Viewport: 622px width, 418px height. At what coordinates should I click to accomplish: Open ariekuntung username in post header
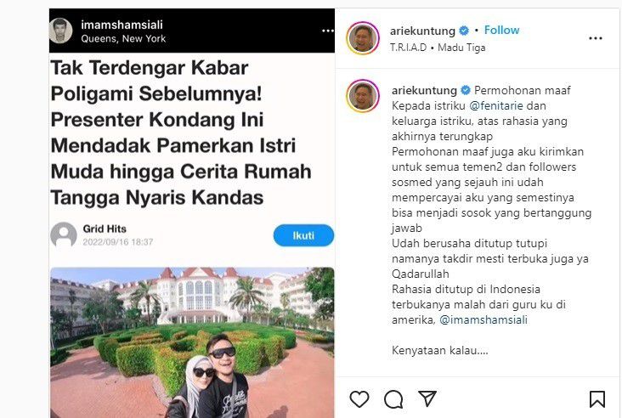(x=422, y=31)
